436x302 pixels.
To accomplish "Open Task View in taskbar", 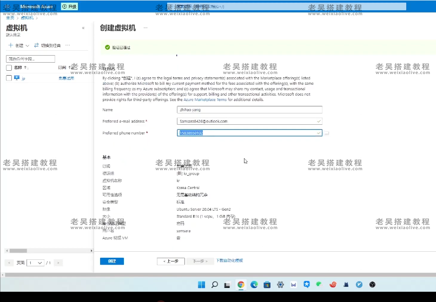I will (x=227, y=285).
